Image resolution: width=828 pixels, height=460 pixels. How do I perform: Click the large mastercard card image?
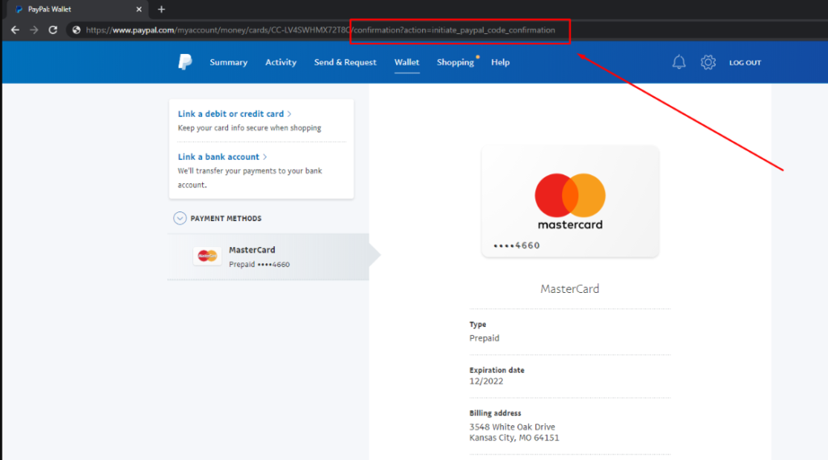pyautogui.click(x=570, y=202)
